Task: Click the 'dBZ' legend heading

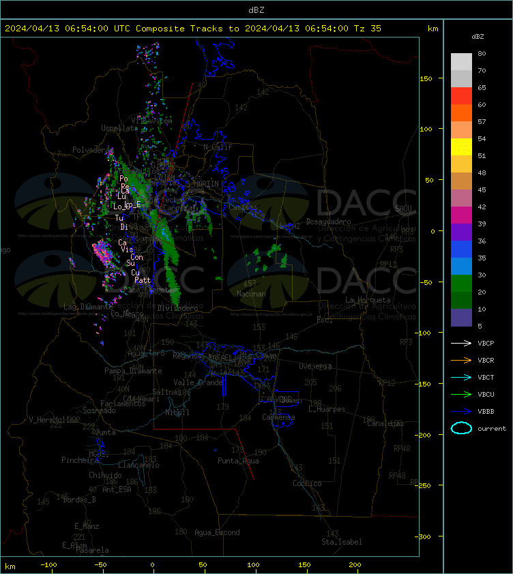Action: tap(478, 37)
